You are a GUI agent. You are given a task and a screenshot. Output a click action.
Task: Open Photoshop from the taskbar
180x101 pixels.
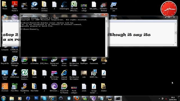coord(36,98)
